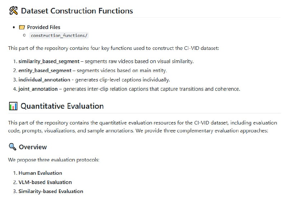
Task: Click the folder icon beside Provided Files
Action: pos(22,27)
